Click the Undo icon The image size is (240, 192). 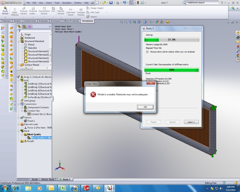124,2
